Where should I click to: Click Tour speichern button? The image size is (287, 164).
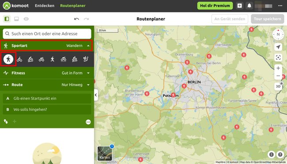click(267, 19)
